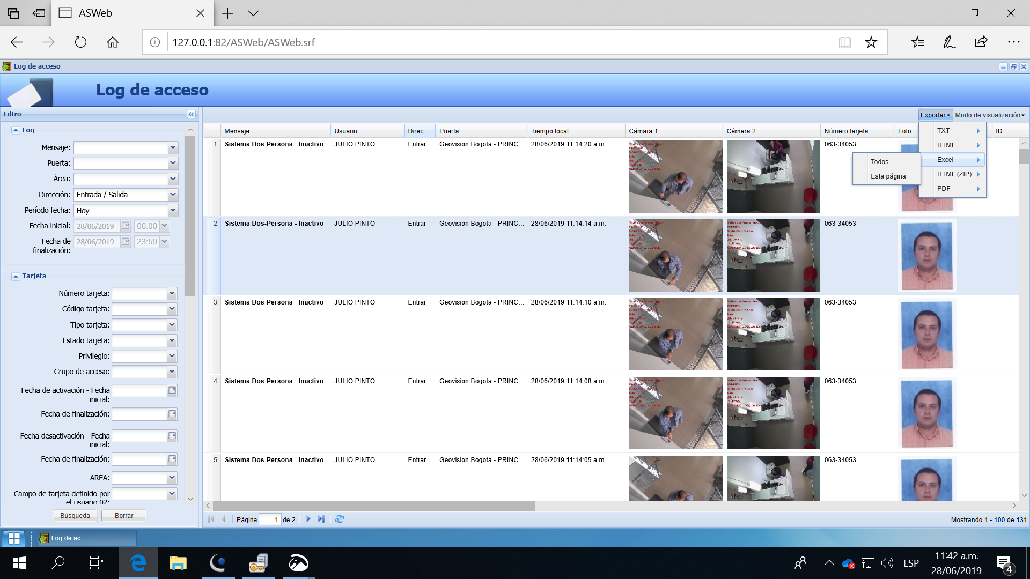The width and height of the screenshot is (1030, 579).
Task: Click the Borrar button
Action: tap(124, 515)
